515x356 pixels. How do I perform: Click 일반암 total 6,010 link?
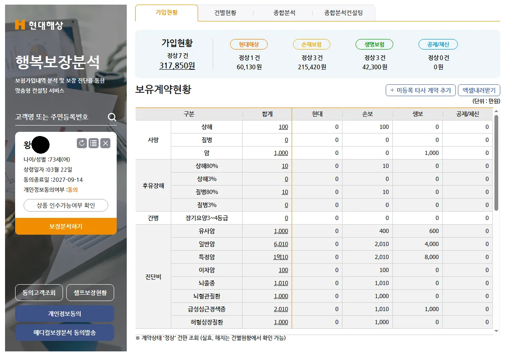pos(281,244)
